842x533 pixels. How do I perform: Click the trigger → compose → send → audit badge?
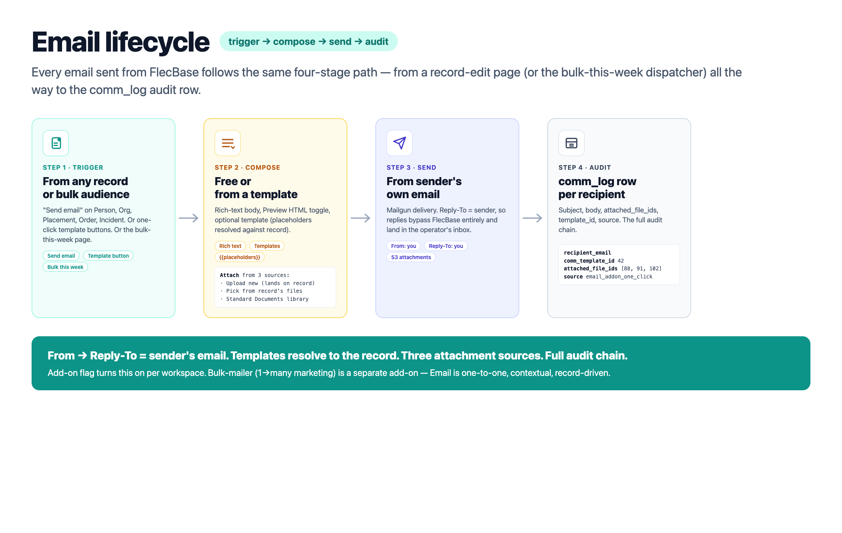308,41
